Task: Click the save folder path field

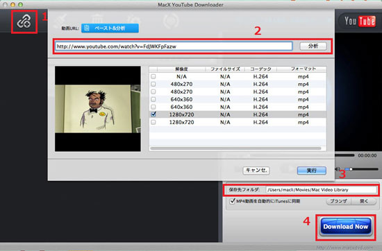Action: click(x=321, y=190)
